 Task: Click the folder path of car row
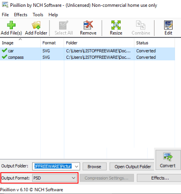click(98, 51)
